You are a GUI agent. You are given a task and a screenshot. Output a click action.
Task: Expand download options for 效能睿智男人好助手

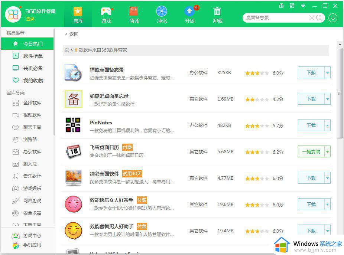pyautogui.click(x=327, y=230)
